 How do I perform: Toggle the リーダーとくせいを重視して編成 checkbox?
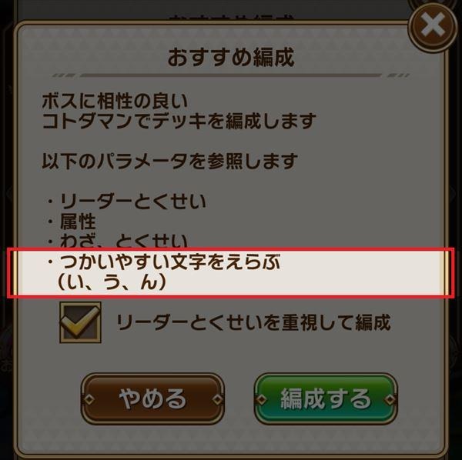click(80, 322)
